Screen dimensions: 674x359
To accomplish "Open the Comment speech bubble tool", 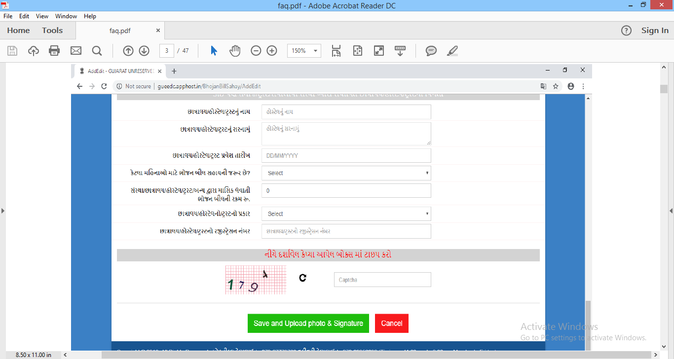I will click(431, 50).
